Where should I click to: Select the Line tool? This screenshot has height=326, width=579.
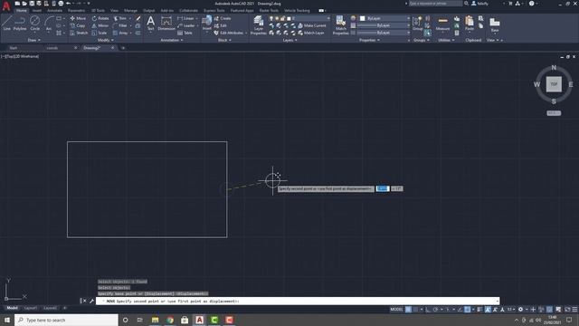[6, 24]
